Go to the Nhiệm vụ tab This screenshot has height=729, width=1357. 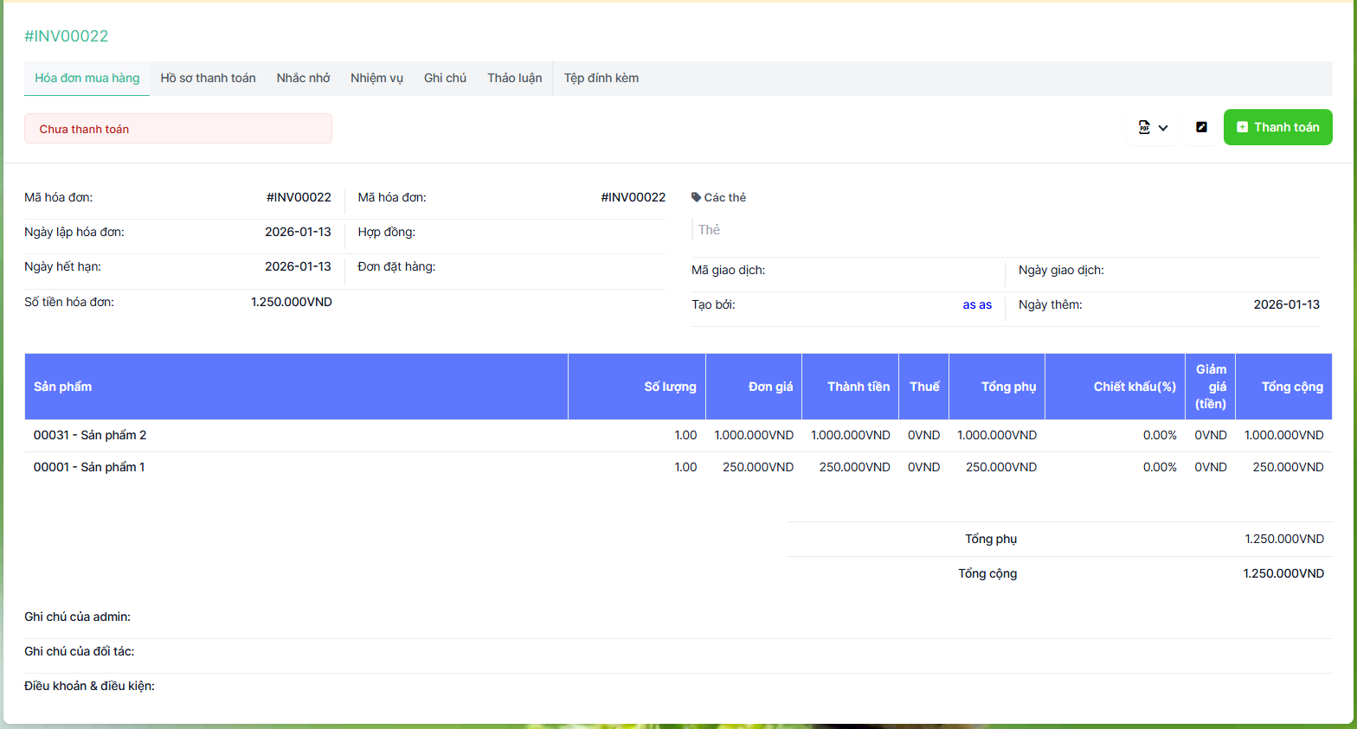[376, 78]
